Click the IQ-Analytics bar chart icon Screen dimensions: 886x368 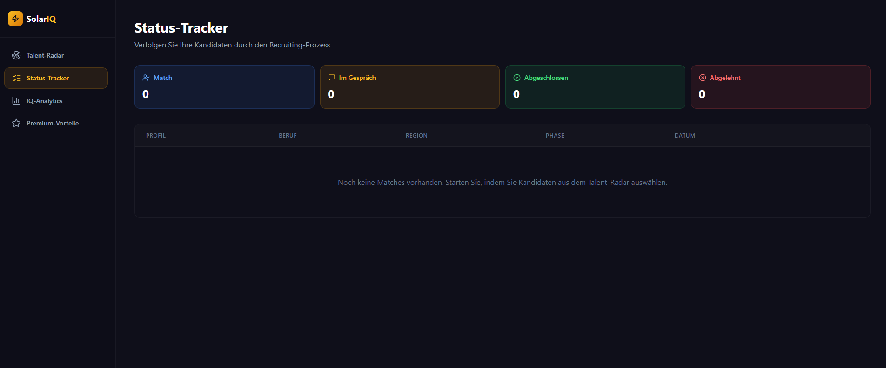(16, 101)
